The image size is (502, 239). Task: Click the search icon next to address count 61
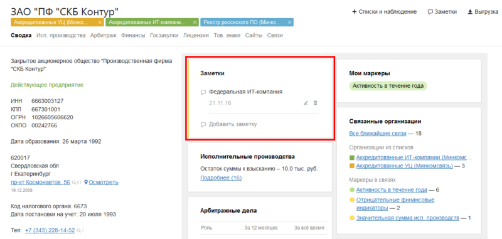74,183
